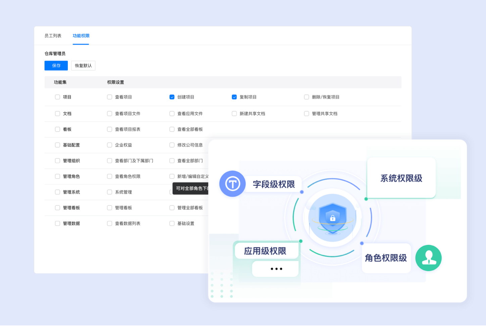Click the 恢复默认 button
Screen dimensions: 486x326
(x=83, y=66)
